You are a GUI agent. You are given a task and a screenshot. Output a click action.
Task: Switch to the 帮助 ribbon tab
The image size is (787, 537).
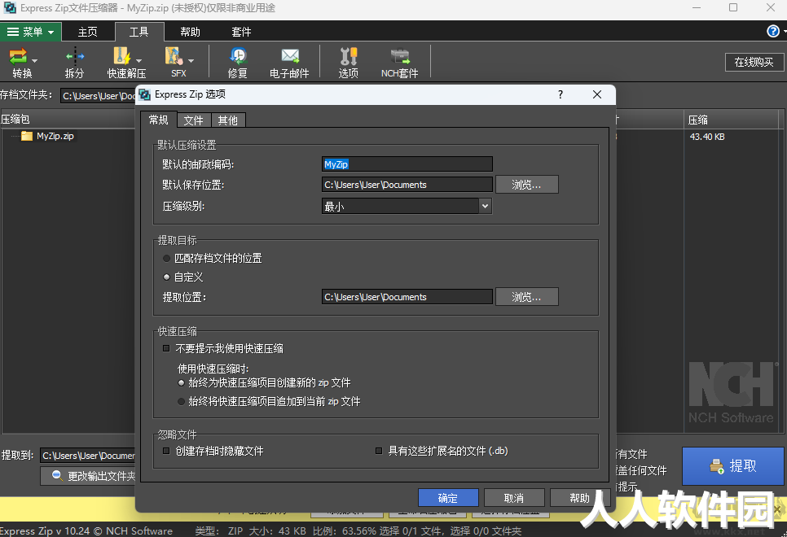[190, 32]
